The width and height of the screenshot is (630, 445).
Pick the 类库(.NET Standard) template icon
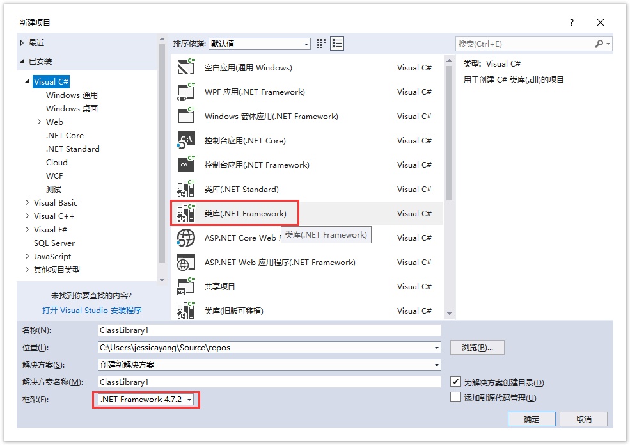185,189
